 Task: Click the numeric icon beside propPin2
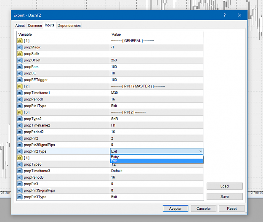[20, 138]
